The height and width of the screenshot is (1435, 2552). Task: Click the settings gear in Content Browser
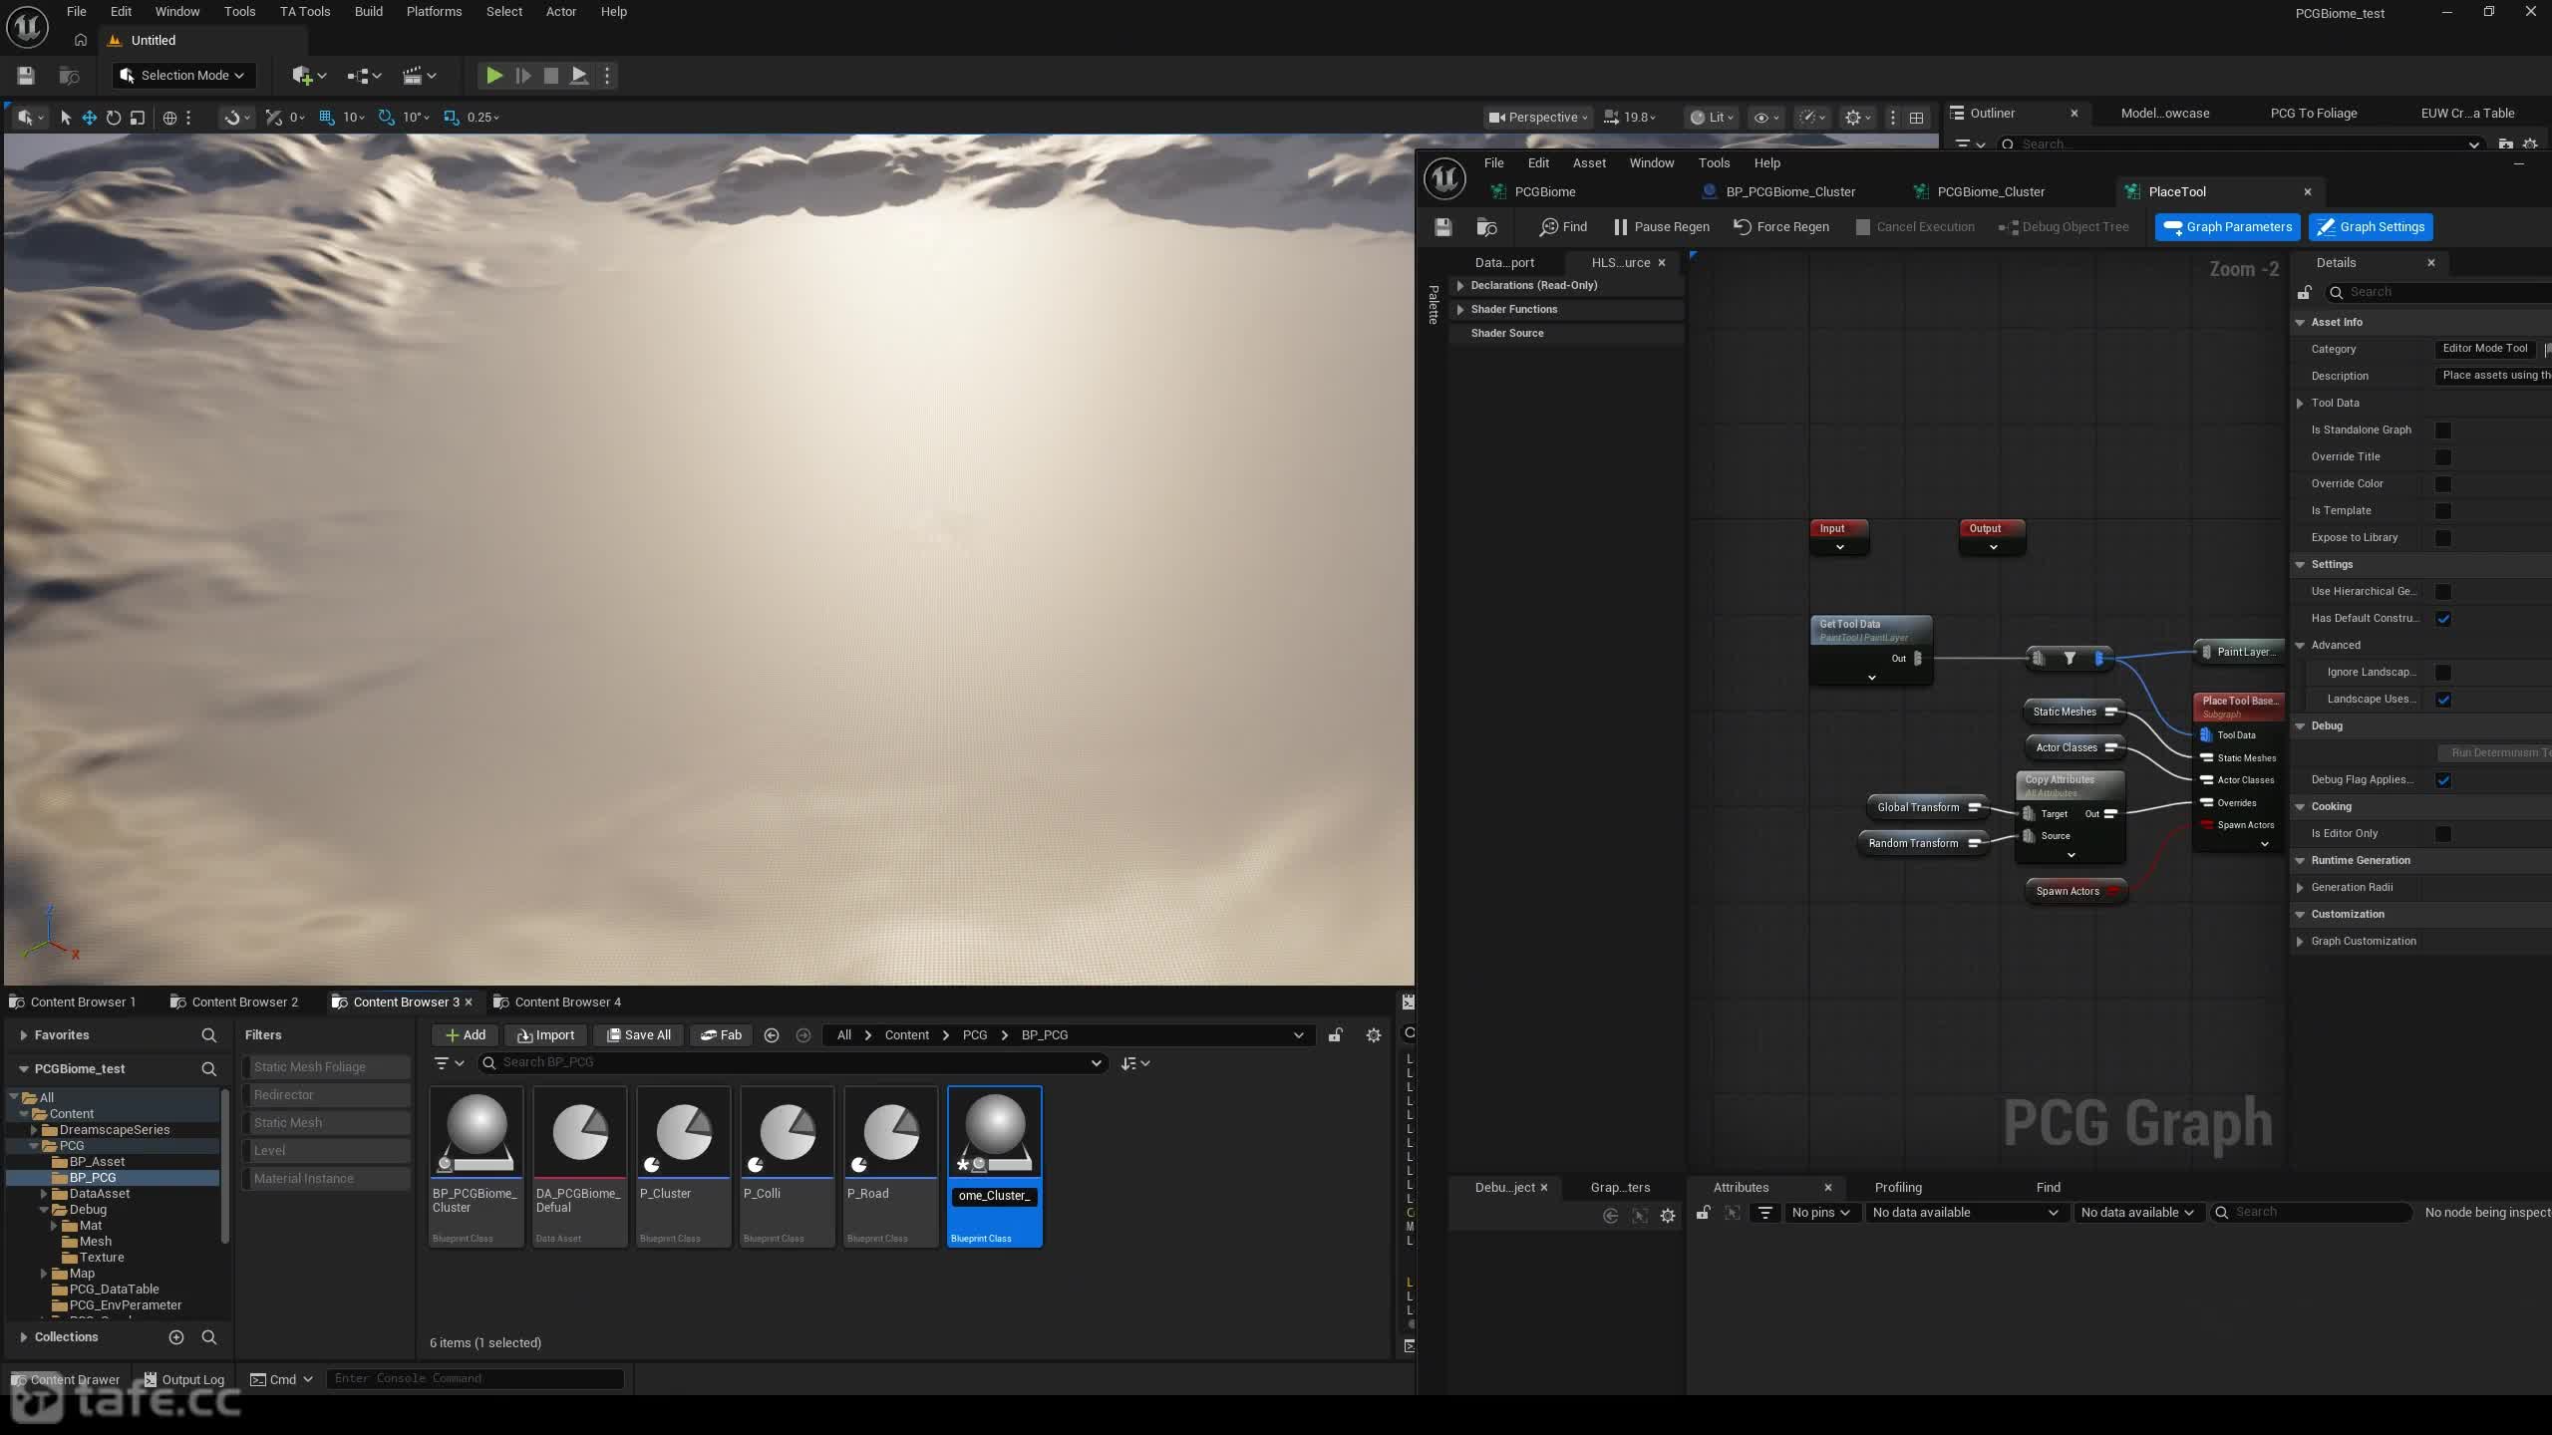(x=1373, y=1035)
